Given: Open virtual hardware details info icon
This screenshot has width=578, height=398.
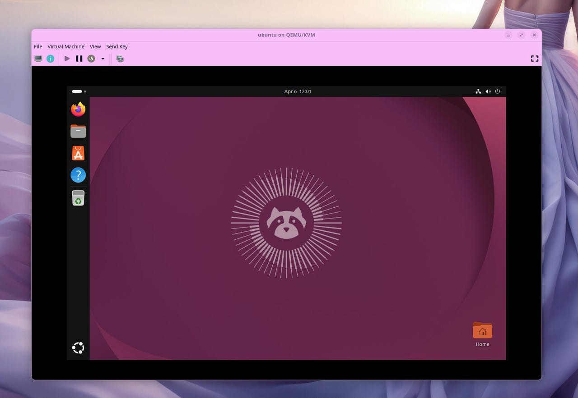Looking at the screenshot, I should (x=51, y=59).
